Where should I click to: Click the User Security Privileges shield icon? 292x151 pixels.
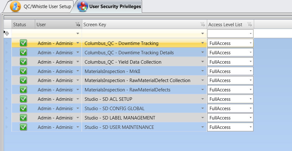[x=83, y=7]
